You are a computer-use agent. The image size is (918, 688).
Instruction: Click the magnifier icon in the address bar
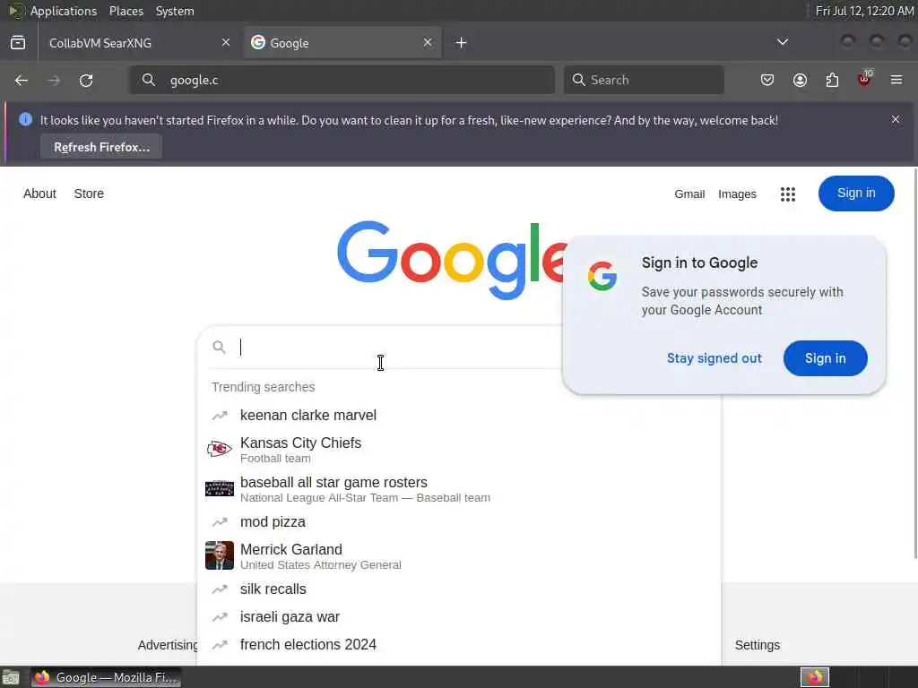(x=149, y=80)
